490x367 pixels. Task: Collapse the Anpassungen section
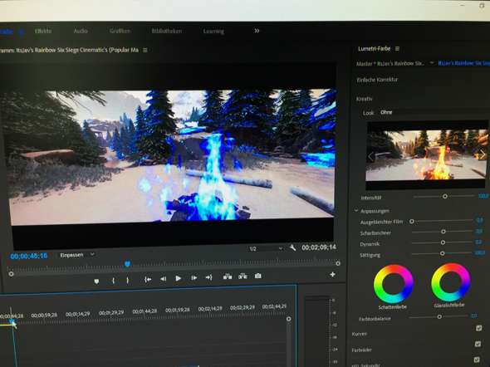[356, 211]
